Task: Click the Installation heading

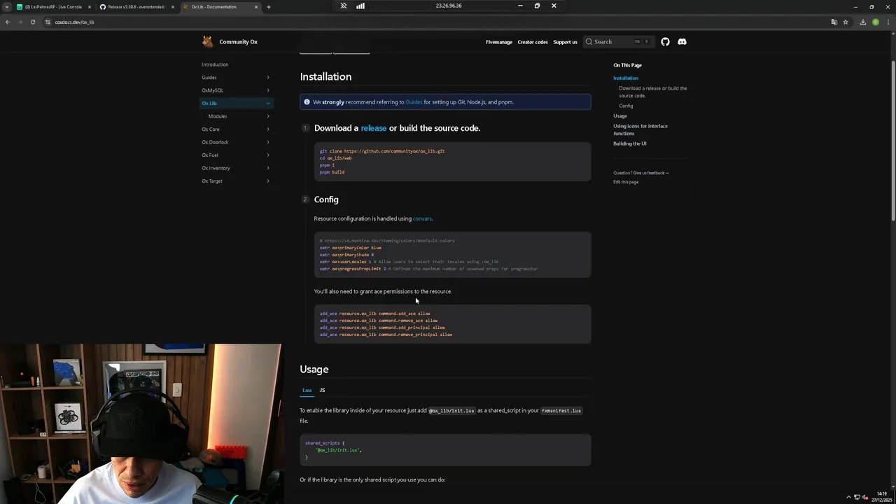Action: click(x=325, y=76)
